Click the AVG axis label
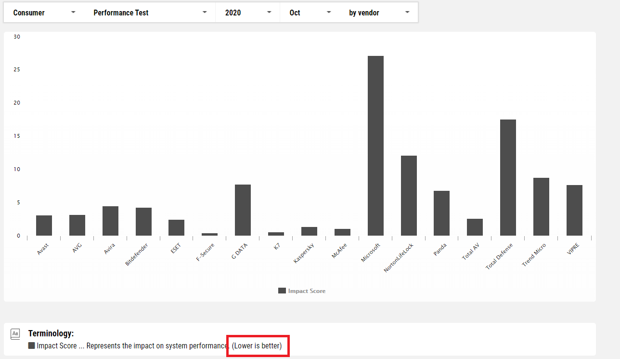620x359 pixels. tap(77, 248)
